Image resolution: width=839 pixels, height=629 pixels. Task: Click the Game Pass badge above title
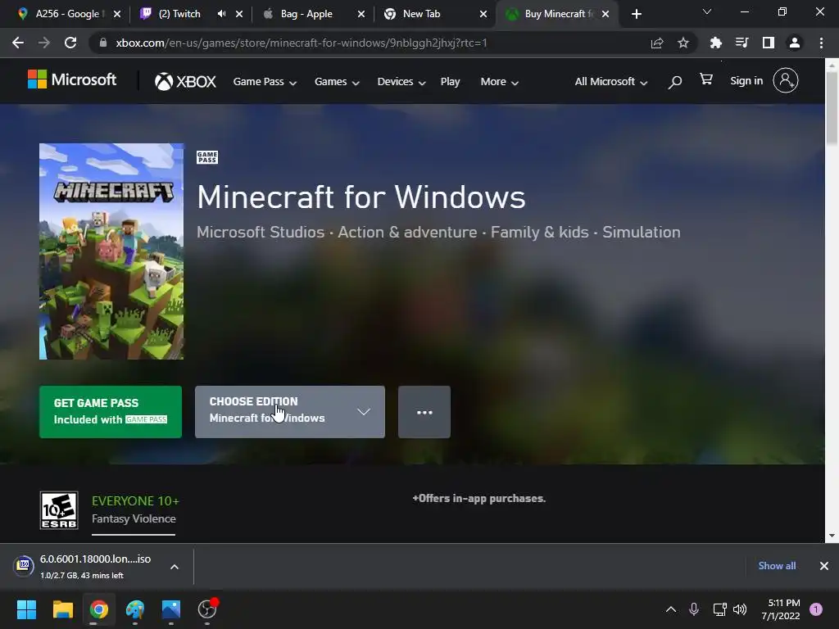[207, 157]
